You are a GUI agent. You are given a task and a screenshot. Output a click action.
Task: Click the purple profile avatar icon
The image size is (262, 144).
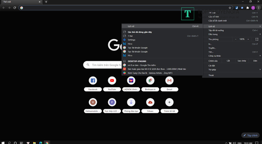coord(253,8)
